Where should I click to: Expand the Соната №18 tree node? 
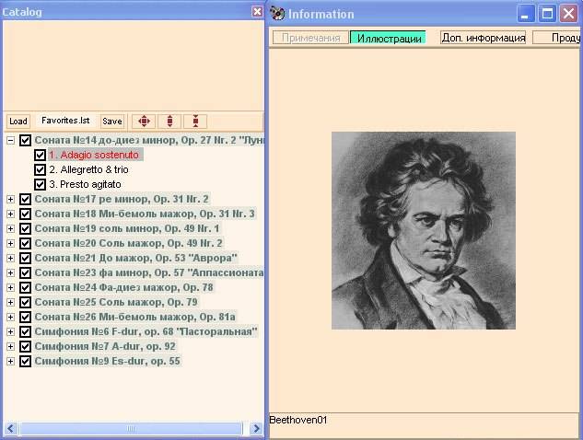10,214
